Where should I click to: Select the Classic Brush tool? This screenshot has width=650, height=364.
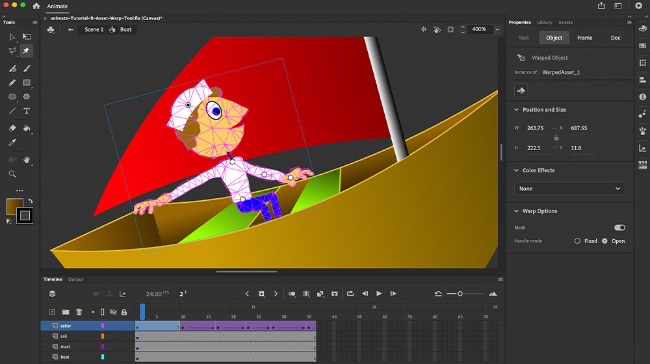click(x=27, y=68)
